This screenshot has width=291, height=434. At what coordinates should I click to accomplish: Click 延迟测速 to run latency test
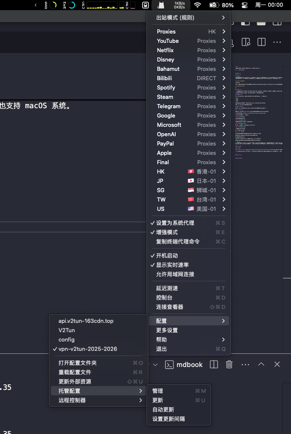[167, 288]
